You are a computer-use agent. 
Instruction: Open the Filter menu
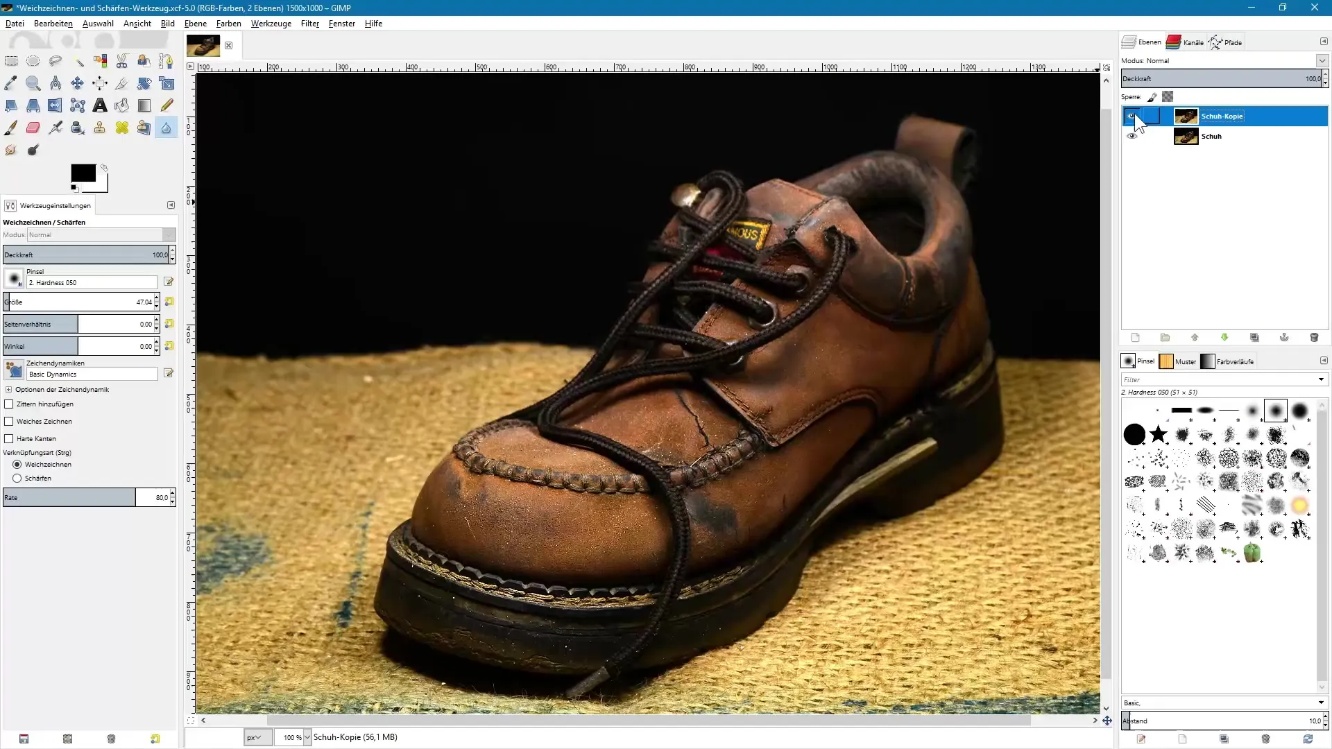pos(310,24)
